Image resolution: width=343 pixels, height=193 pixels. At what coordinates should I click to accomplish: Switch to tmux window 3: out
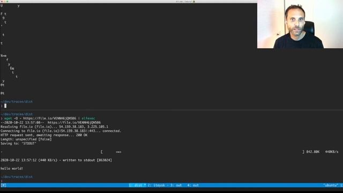pos(176,185)
